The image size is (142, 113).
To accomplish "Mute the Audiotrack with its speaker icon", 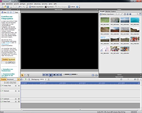I will click(x=19, y=99).
